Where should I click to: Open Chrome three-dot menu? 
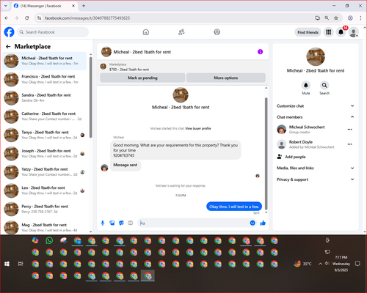360,18
